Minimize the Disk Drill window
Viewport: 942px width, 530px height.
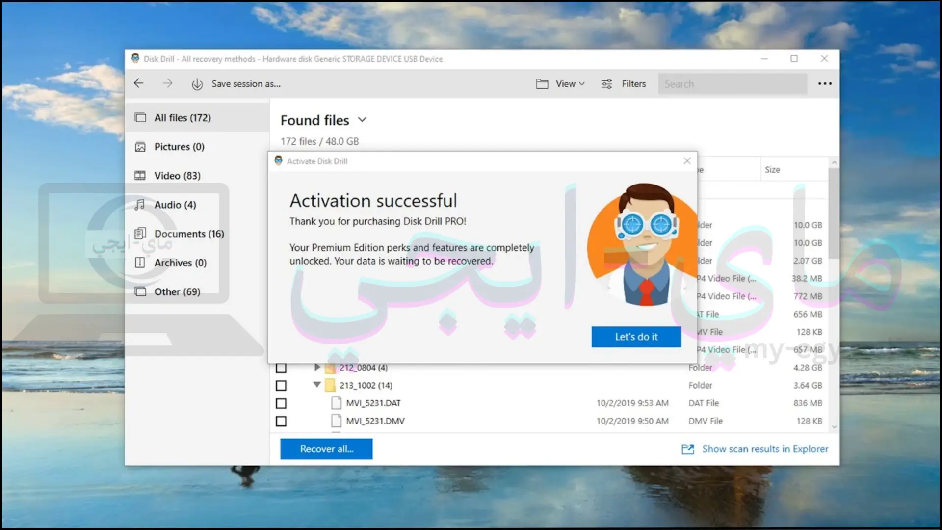pyautogui.click(x=764, y=59)
